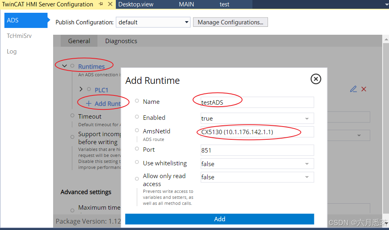The height and width of the screenshot is (230, 389).
Task: Click the circle marker beside Name
Action: click(x=137, y=101)
